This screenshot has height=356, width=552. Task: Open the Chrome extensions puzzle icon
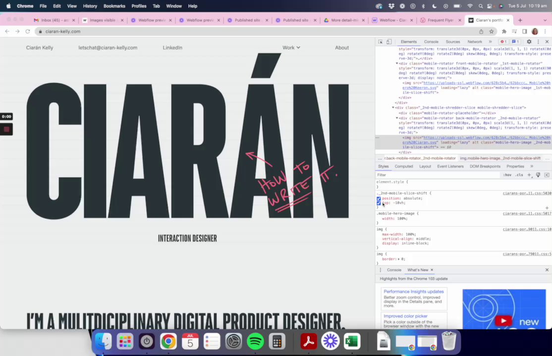click(504, 31)
